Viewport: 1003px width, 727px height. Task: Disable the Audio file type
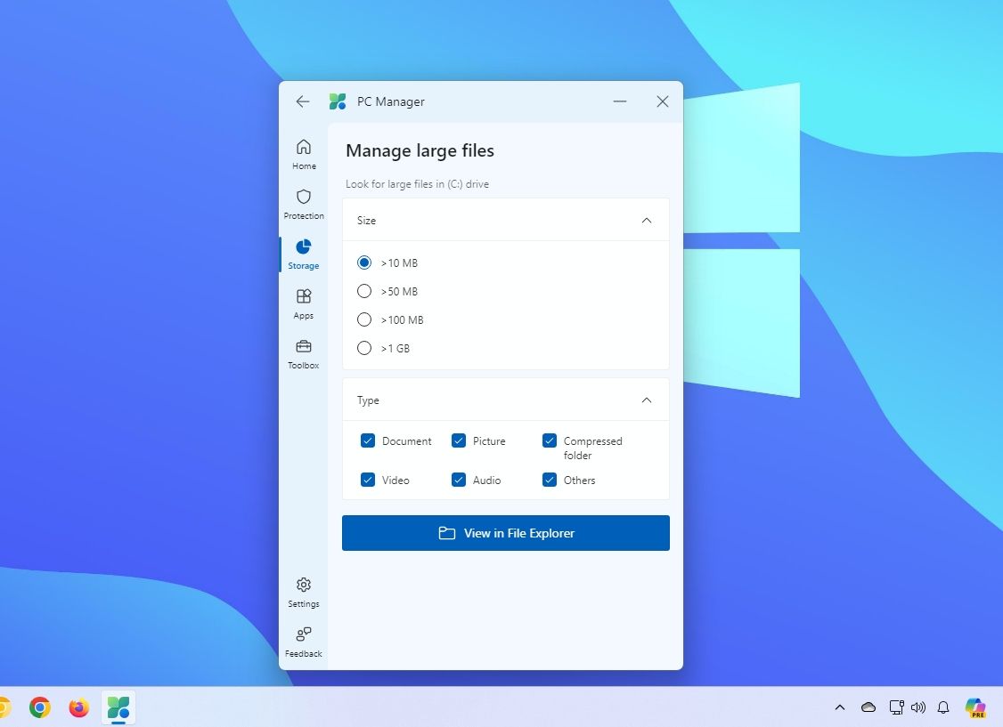(458, 480)
